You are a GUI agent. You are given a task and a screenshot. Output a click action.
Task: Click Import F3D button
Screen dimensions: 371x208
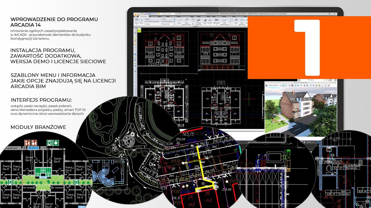165,24
